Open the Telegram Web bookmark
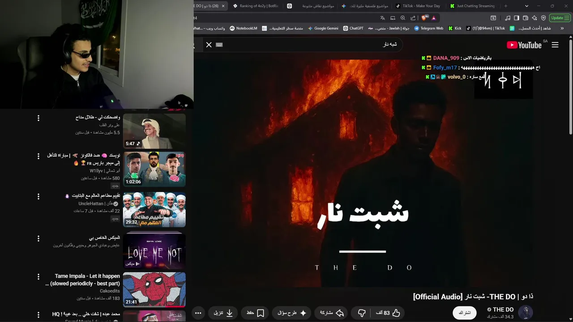 pyautogui.click(x=429, y=28)
